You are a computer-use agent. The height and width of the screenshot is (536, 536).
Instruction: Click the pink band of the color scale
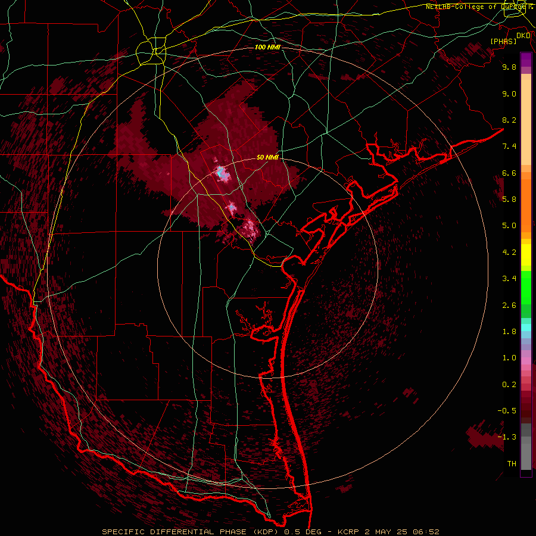pos(526,361)
